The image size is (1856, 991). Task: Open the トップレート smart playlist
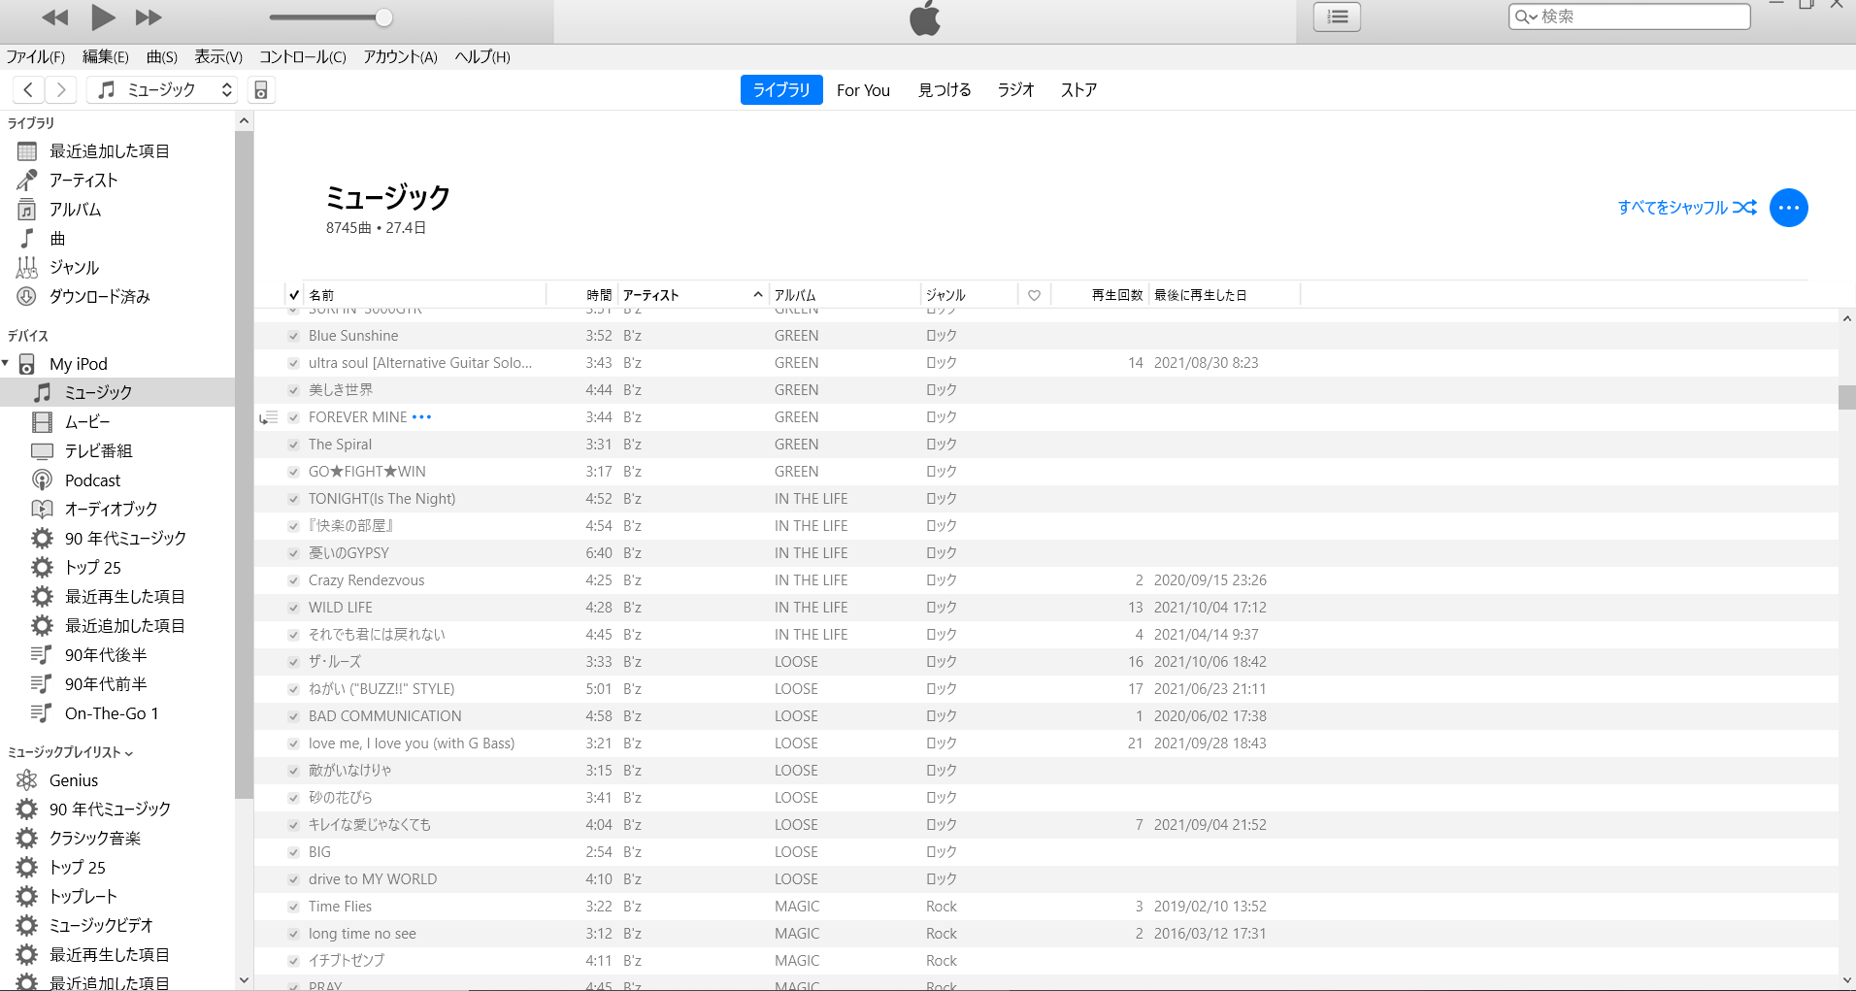[83, 897]
